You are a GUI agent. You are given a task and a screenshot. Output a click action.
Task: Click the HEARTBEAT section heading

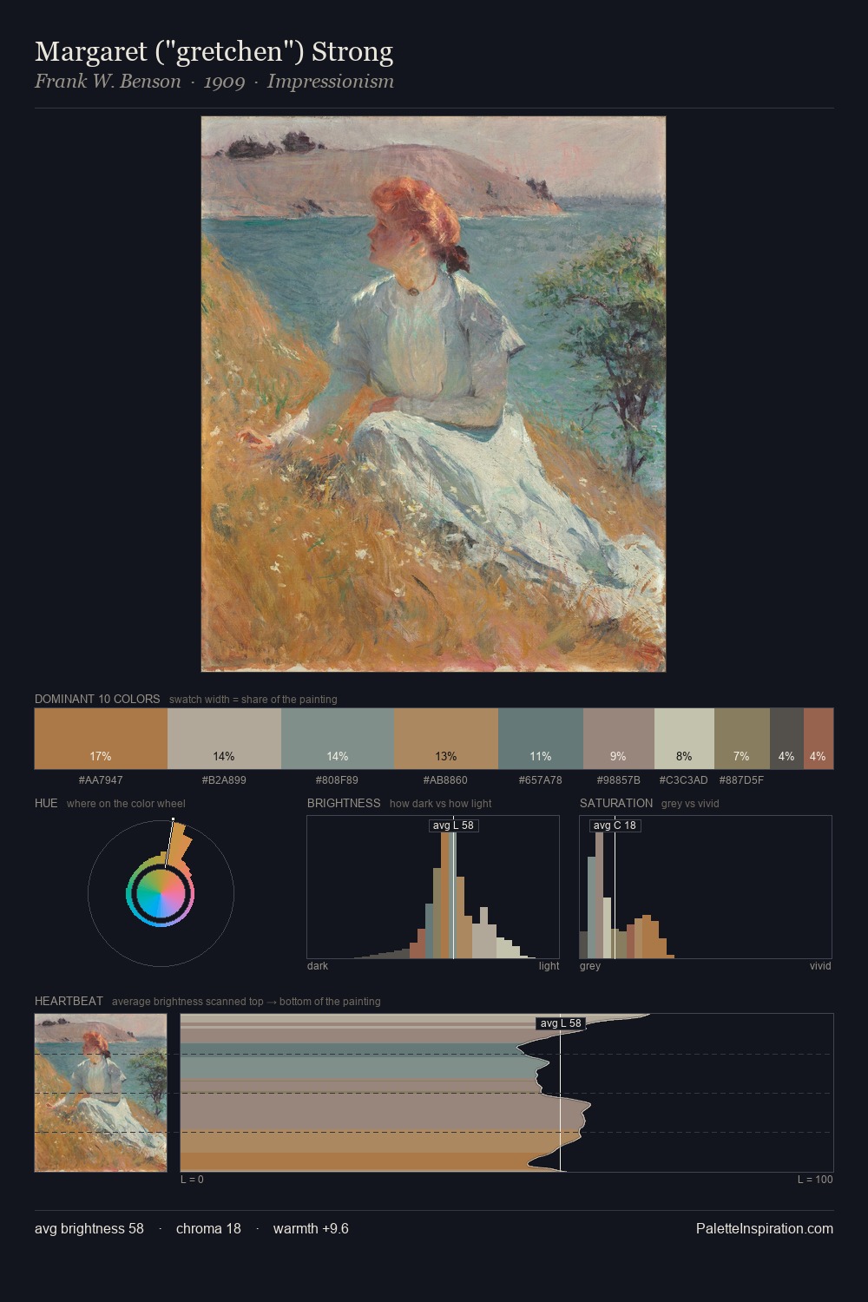tap(69, 1001)
